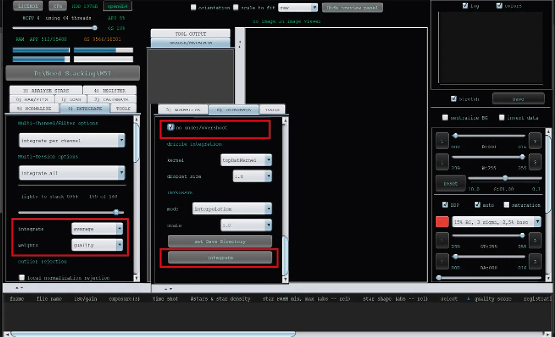Click the '3' button beside the W:255 slider
This screenshot has width=555, height=337.
(x=535, y=162)
